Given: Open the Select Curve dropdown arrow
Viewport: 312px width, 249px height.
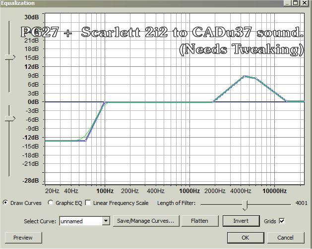Looking at the screenshot, I should (x=106, y=221).
